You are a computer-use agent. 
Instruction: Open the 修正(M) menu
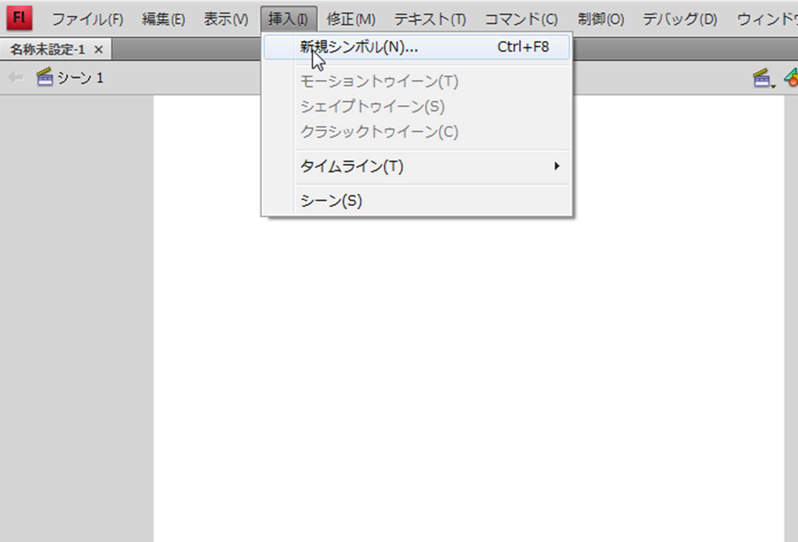[x=351, y=19]
